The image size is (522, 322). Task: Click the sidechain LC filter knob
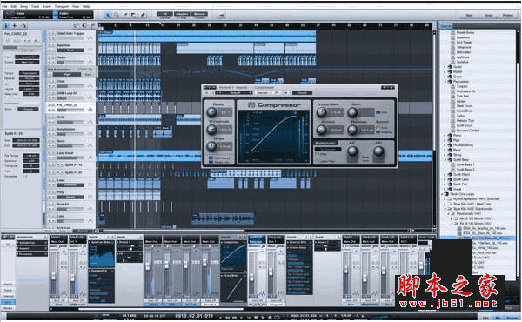pyautogui.click(x=352, y=151)
